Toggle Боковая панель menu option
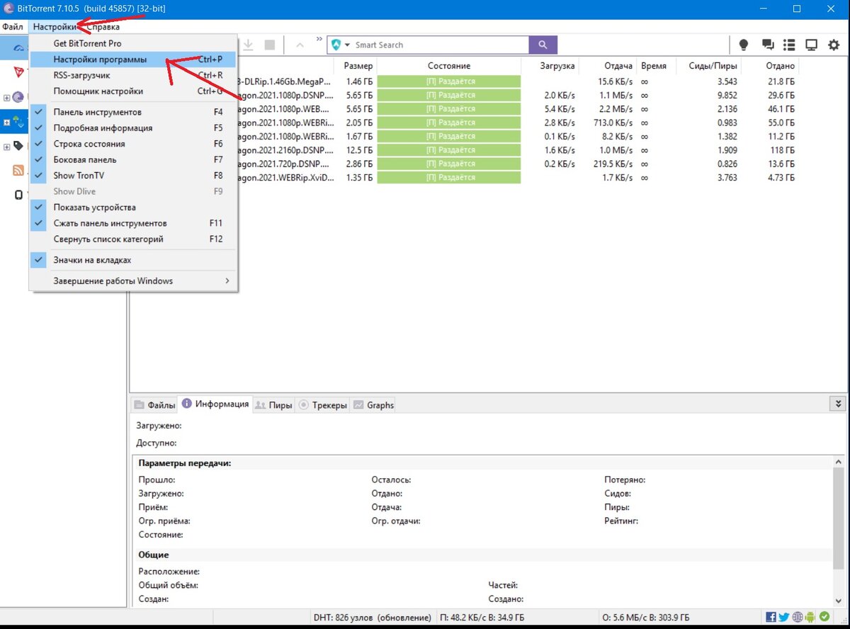 point(133,159)
